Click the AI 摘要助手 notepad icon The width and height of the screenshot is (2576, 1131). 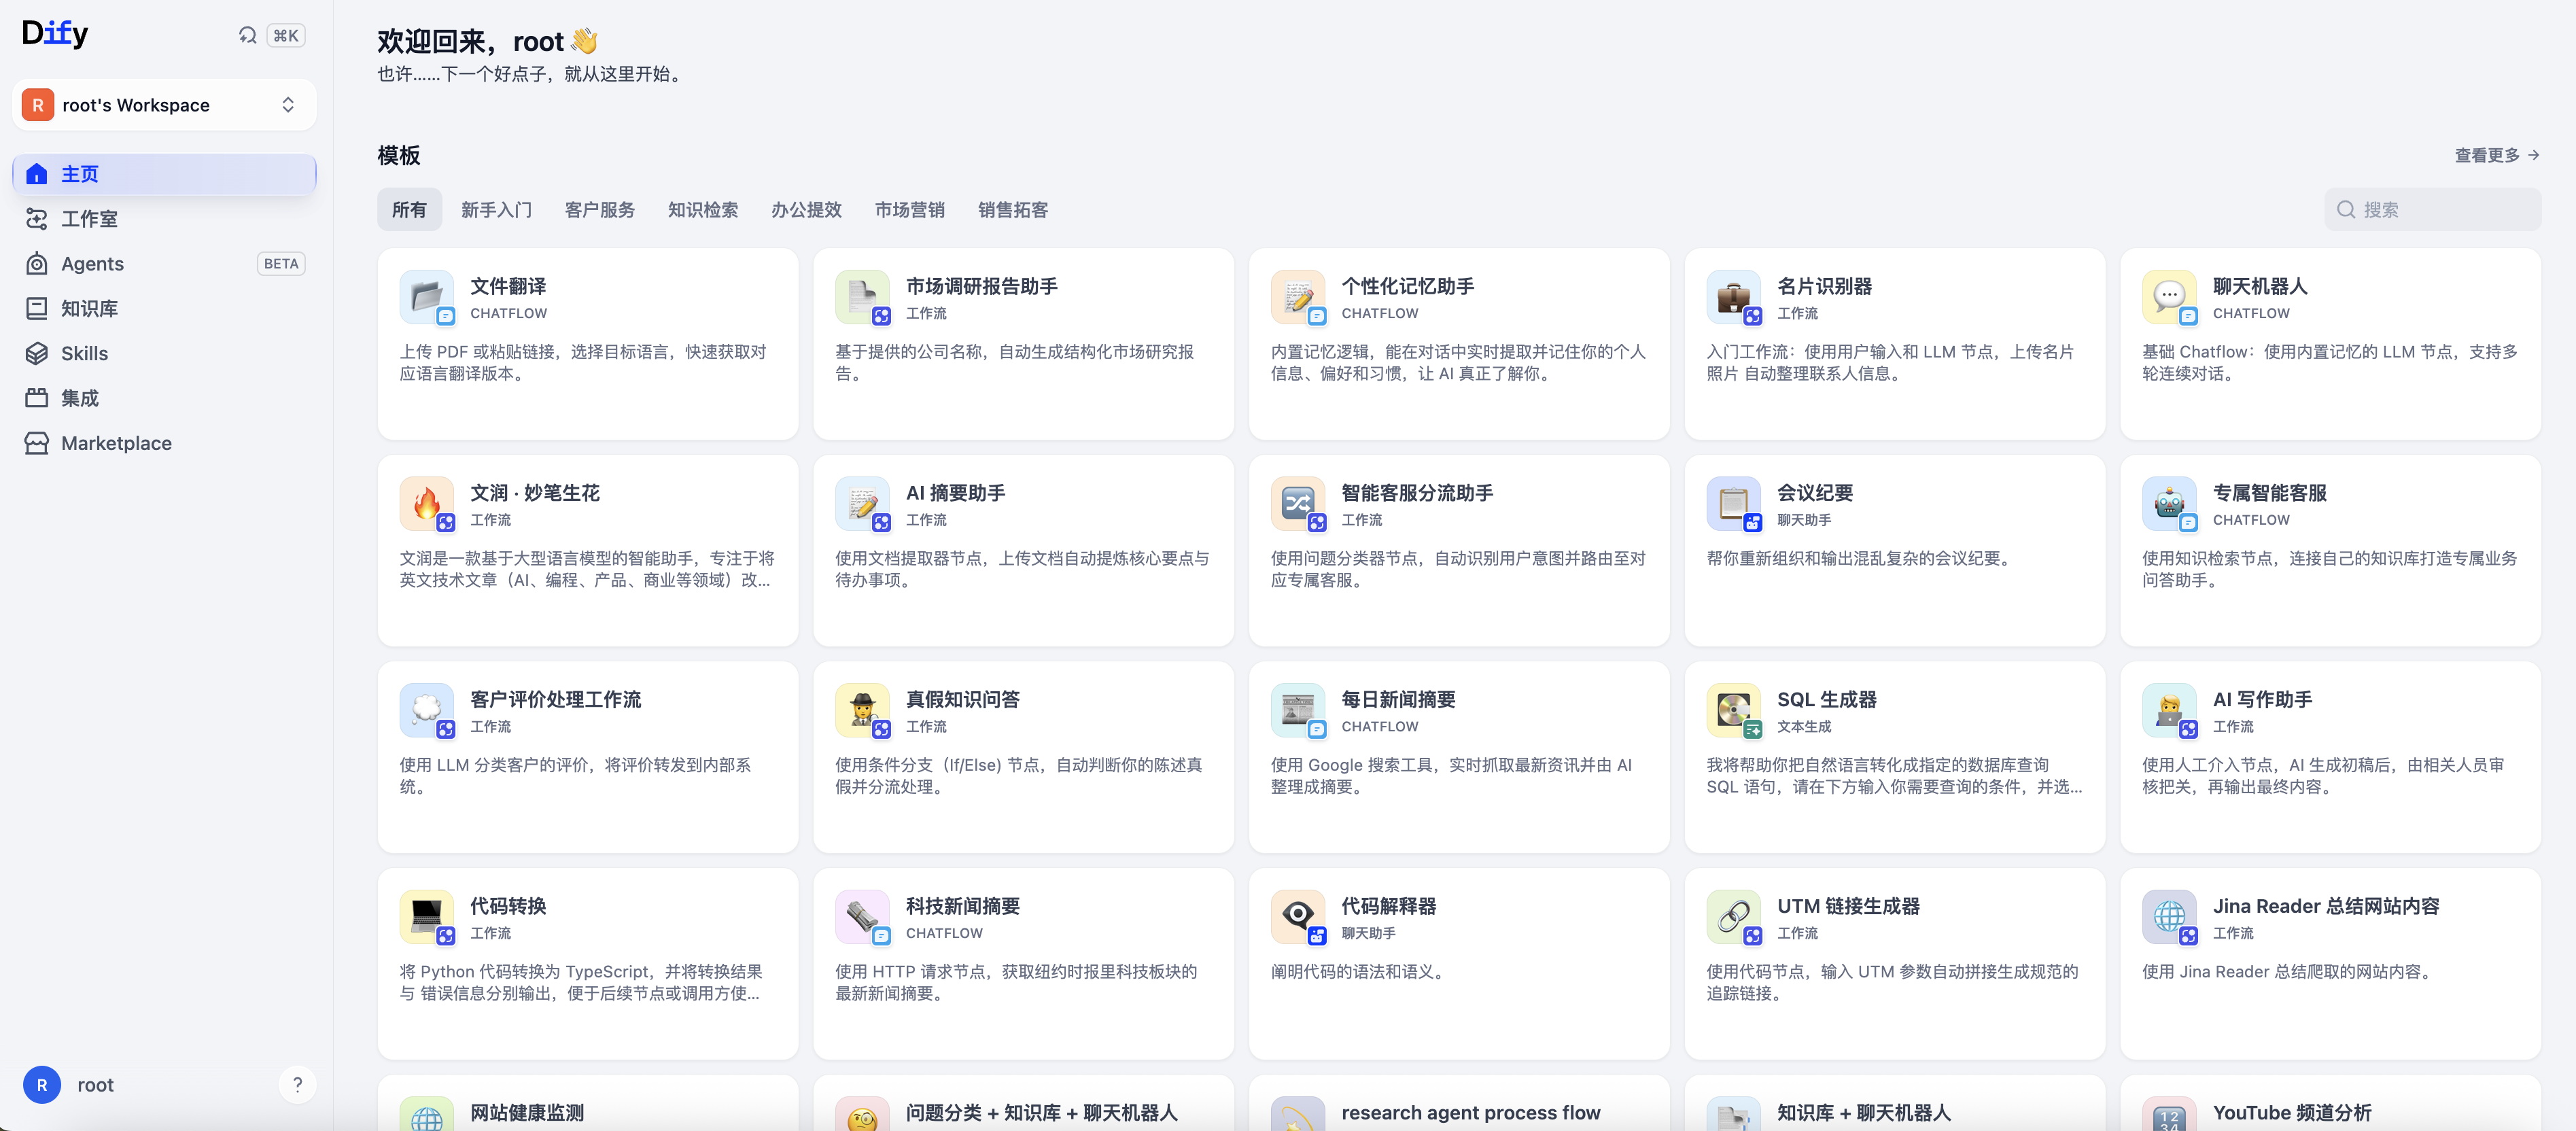click(862, 504)
